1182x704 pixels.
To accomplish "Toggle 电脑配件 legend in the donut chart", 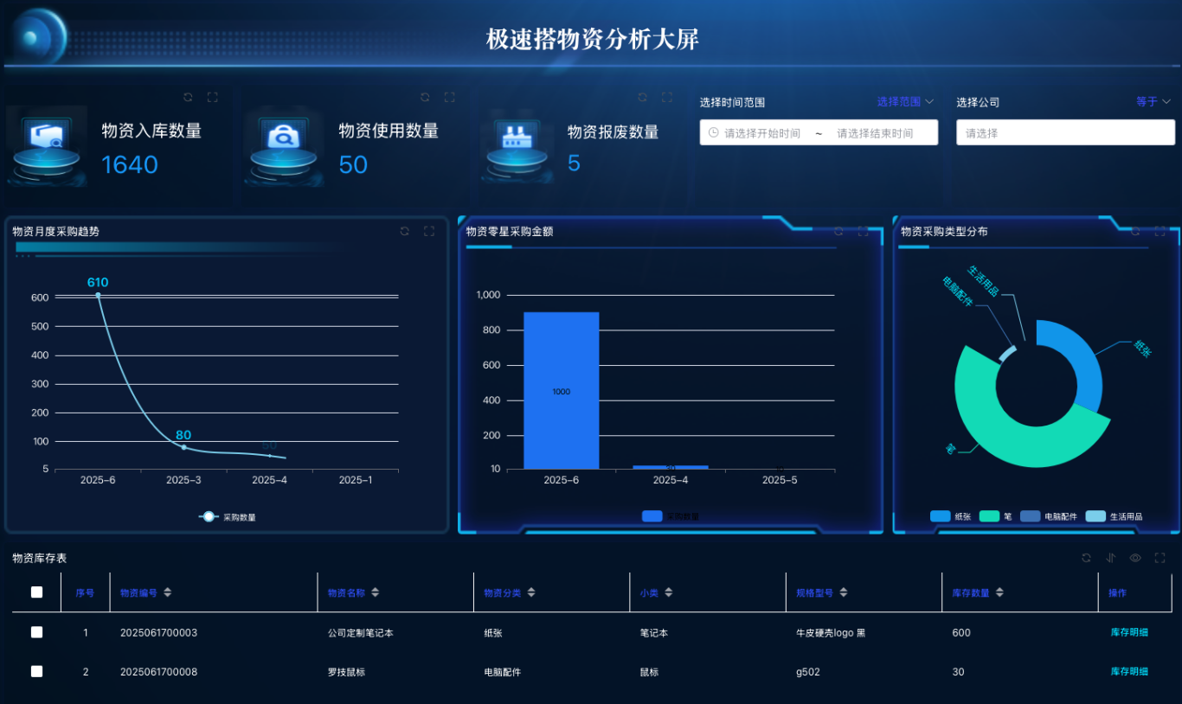I will pos(1050,516).
